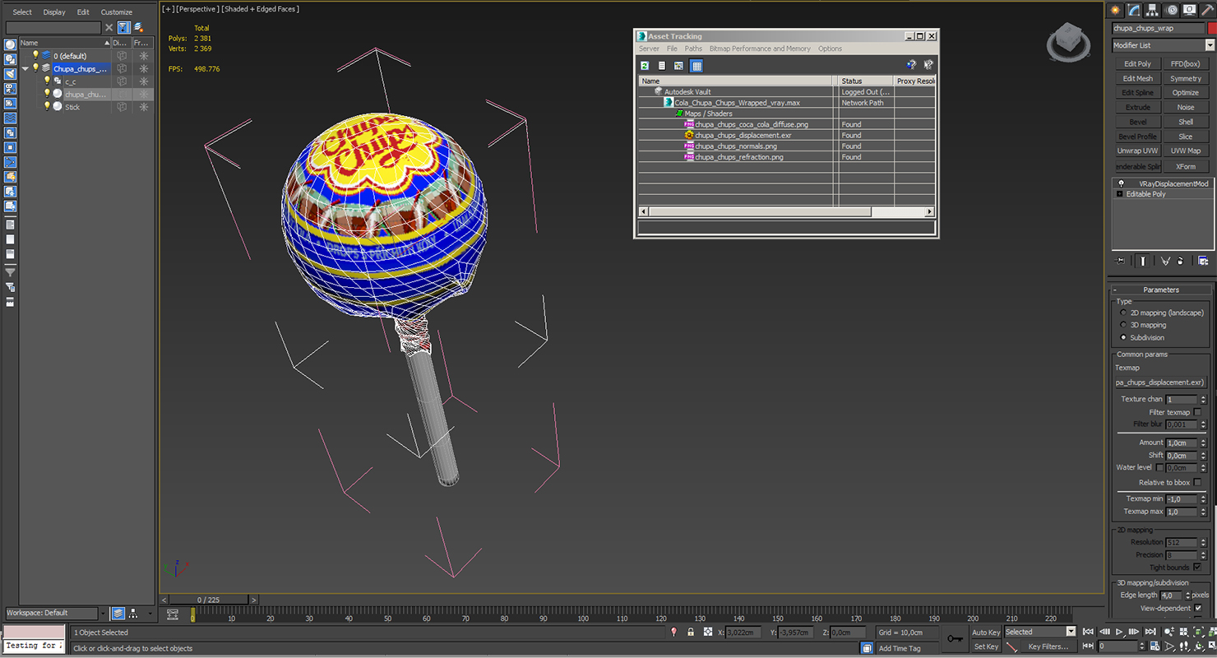This screenshot has height=658, width=1217.
Task: Remove modifier from the stack icon
Action: (1181, 261)
